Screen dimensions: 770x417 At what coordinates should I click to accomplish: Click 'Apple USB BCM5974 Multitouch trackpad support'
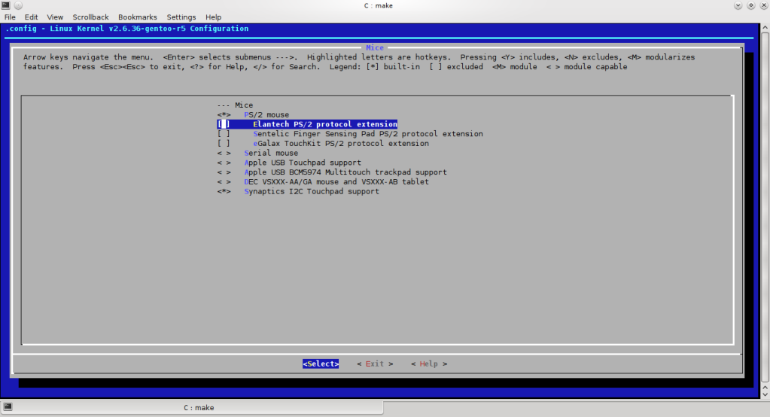(345, 172)
